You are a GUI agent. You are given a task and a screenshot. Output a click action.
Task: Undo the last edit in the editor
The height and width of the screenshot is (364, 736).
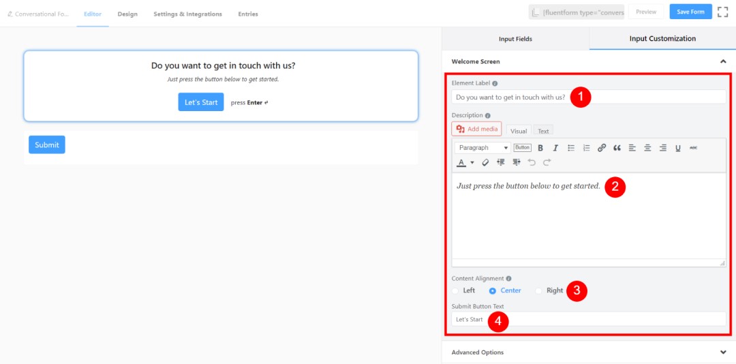[532, 162]
